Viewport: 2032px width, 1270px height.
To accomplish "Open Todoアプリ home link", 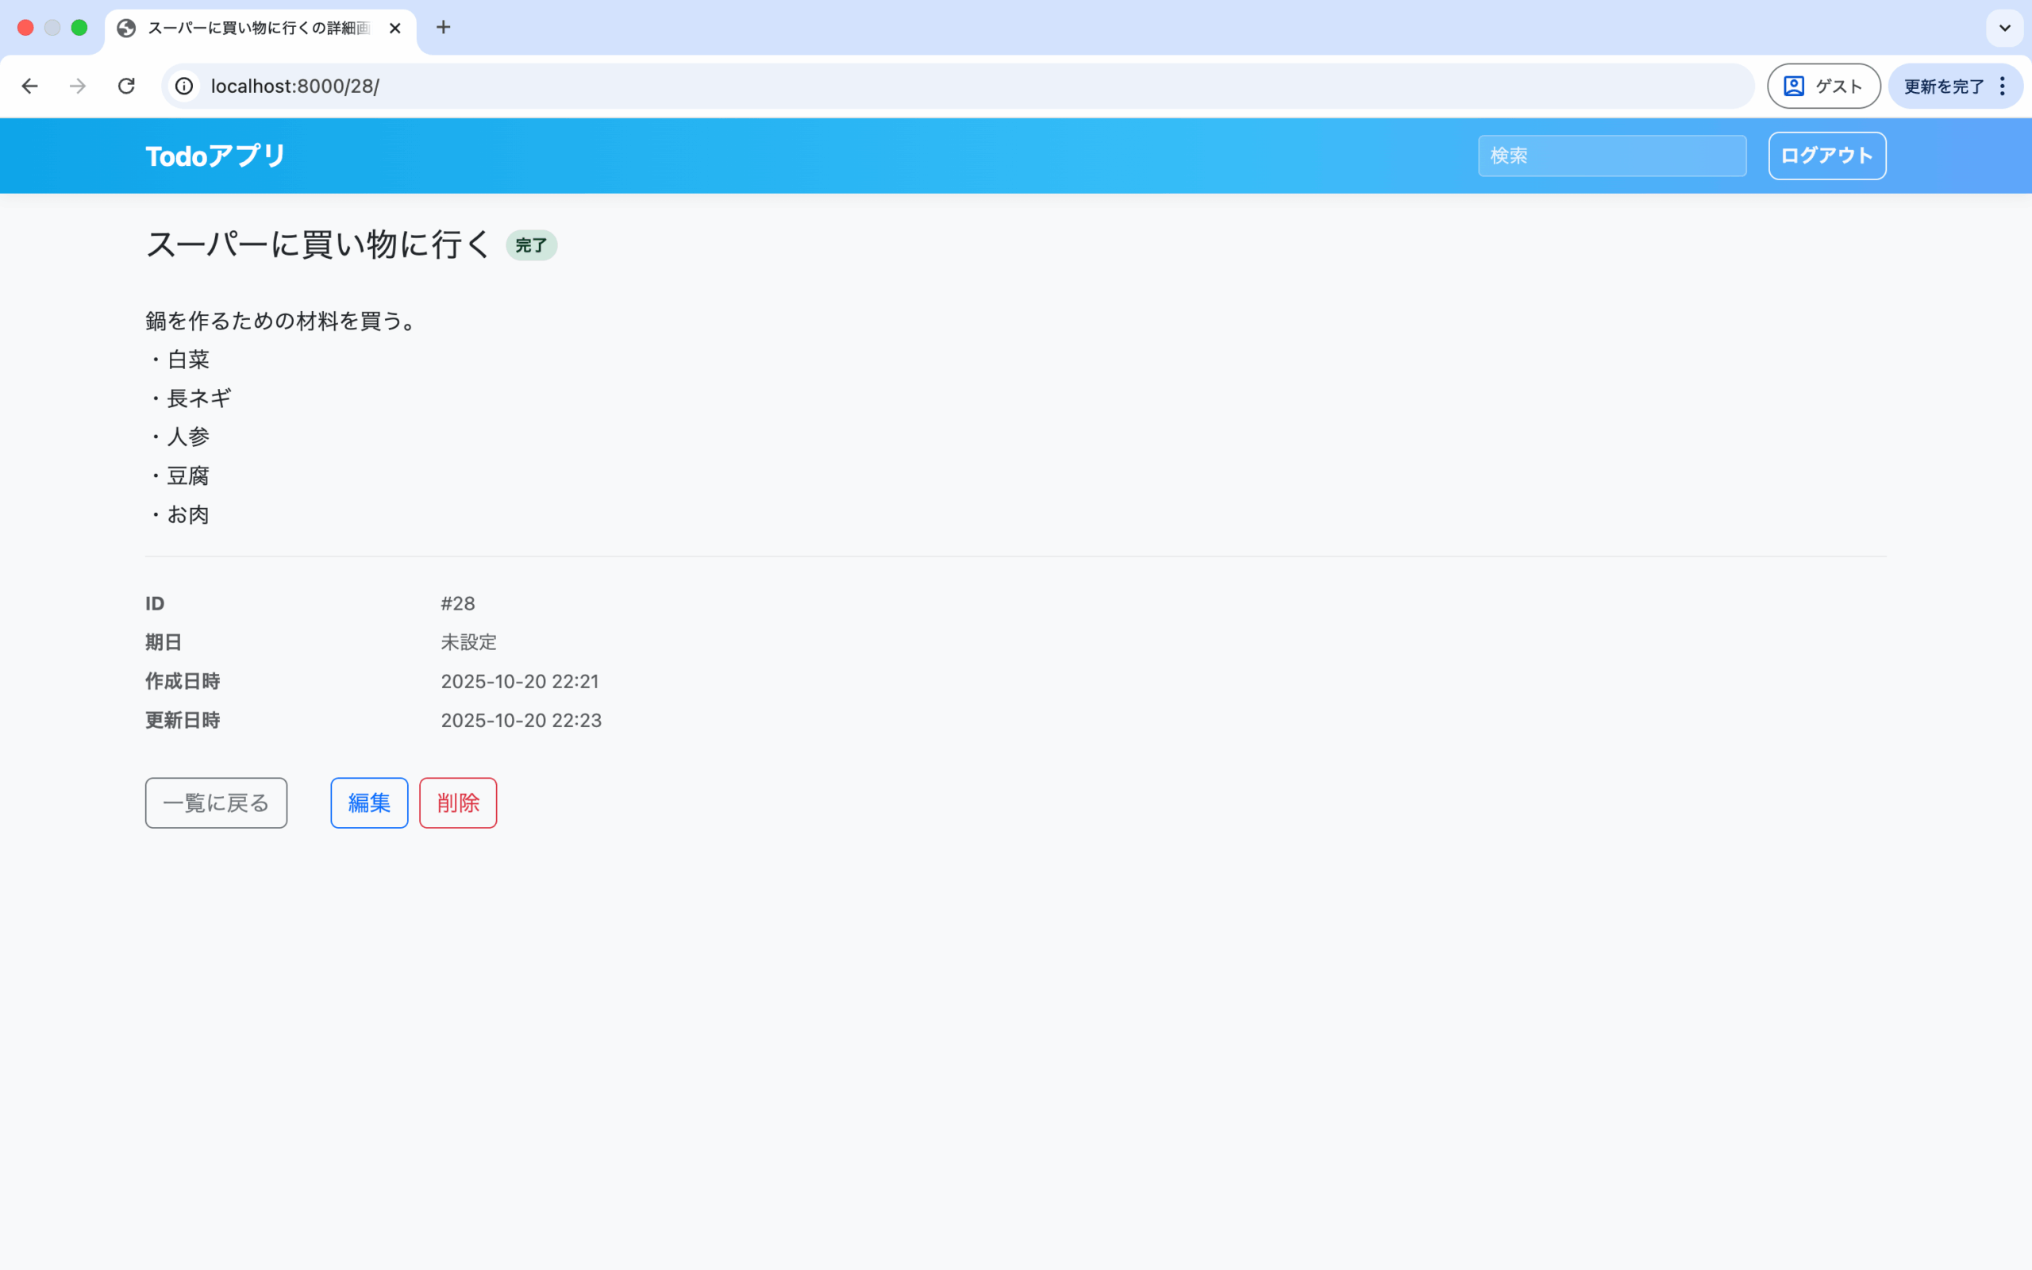I will coord(215,156).
